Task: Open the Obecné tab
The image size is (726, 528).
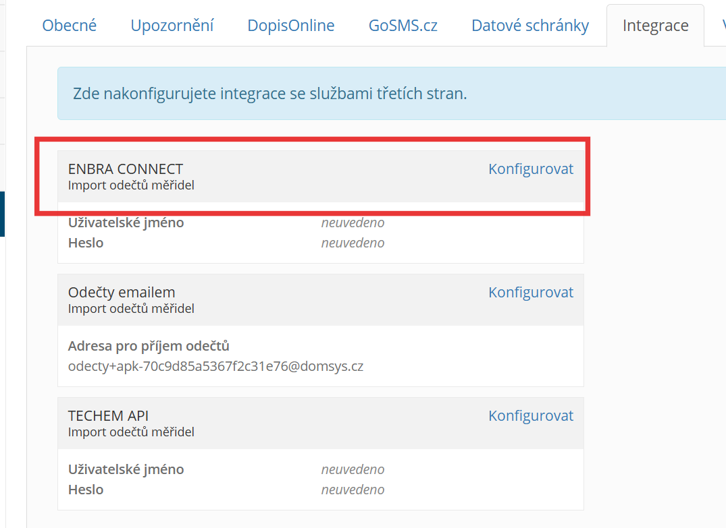Action: point(70,26)
